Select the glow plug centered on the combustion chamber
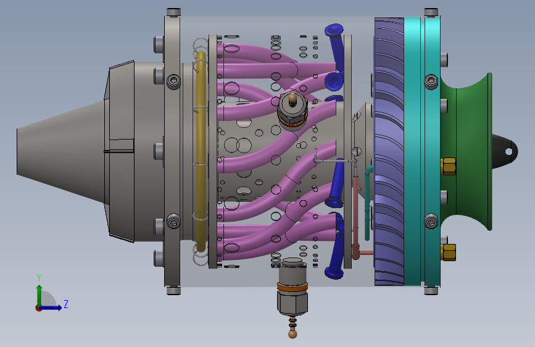 [292, 111]
